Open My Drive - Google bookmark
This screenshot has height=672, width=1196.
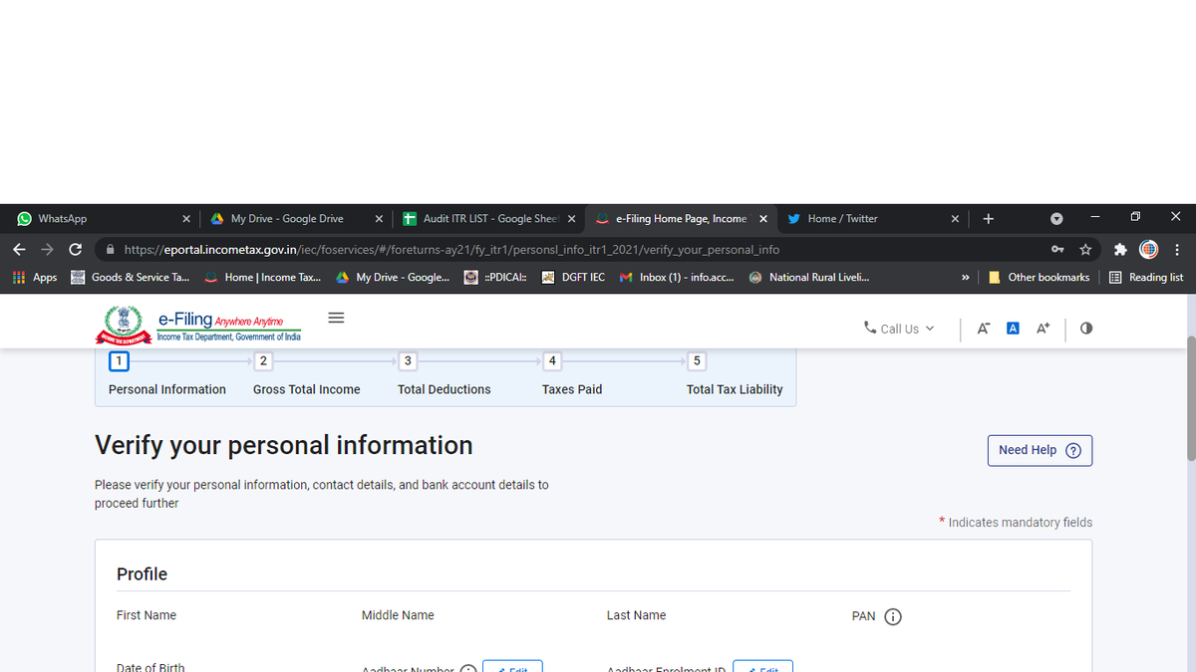[x=393, y=278]
